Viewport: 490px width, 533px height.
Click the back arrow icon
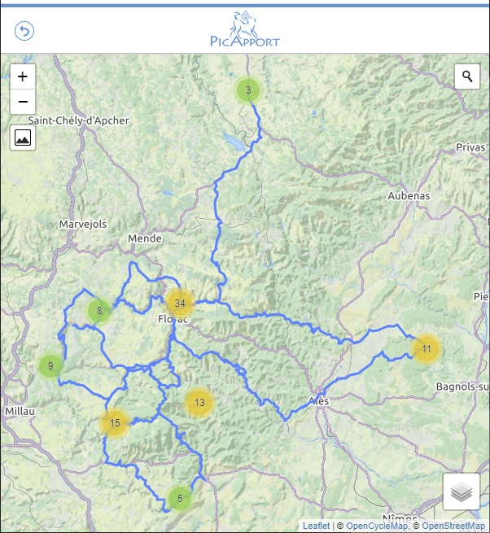24,32
